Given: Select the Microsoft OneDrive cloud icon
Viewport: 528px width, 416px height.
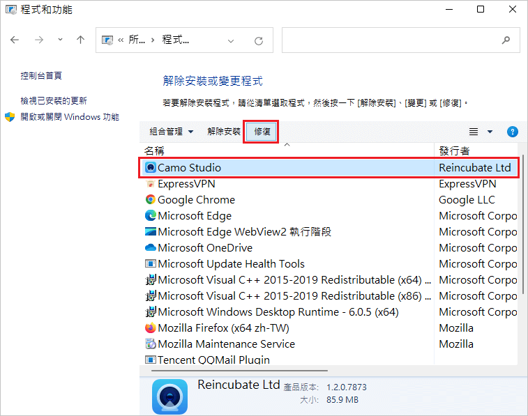Looking at the screenshot, I should 150,248.
